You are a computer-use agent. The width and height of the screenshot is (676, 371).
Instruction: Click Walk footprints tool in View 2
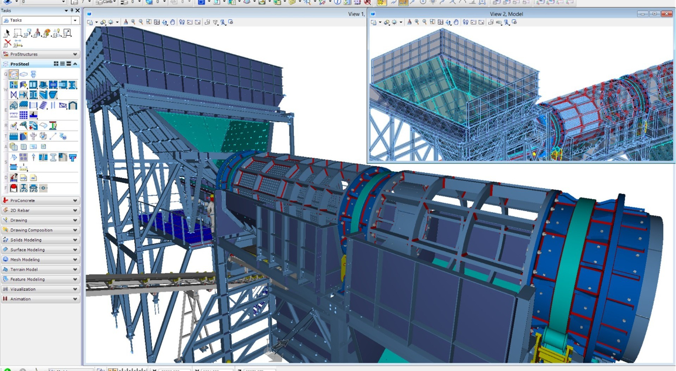tap(465, 22)
